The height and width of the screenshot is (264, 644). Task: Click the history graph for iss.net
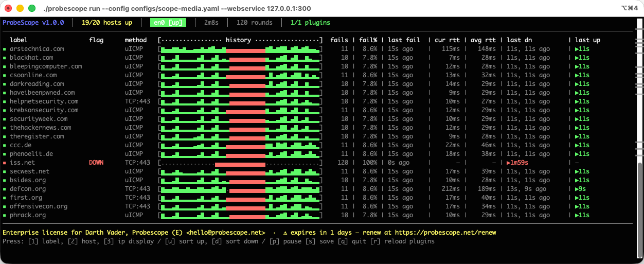point(240,163)
